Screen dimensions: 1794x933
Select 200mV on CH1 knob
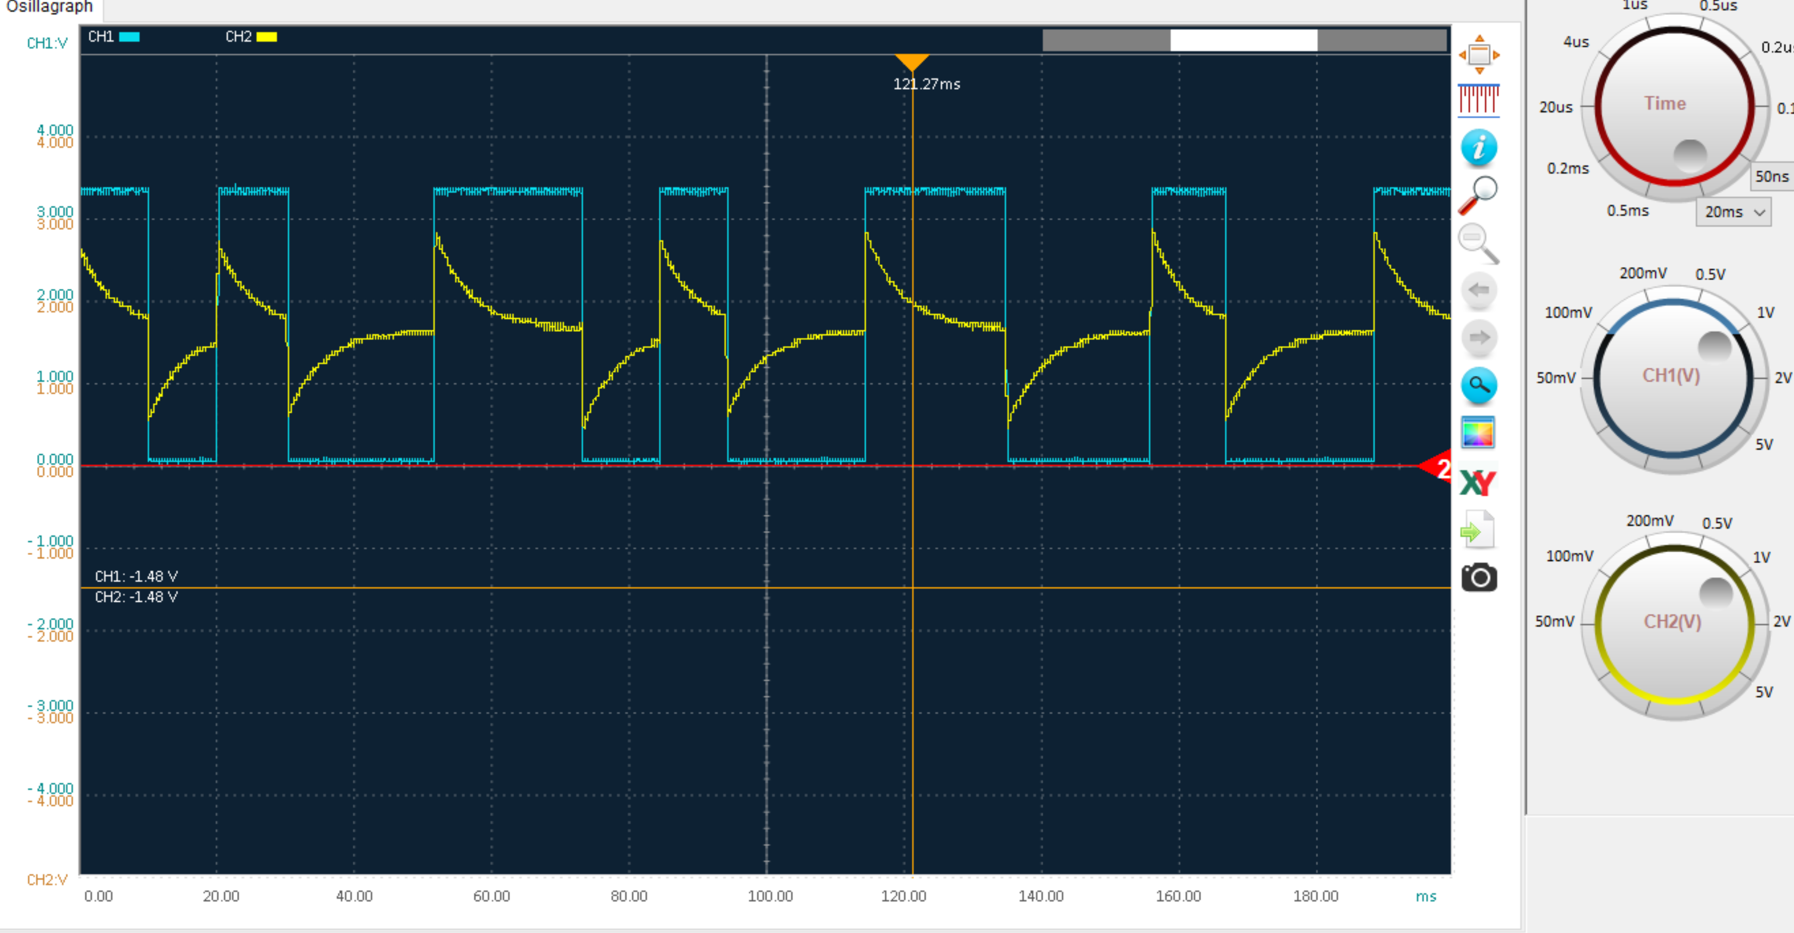[1643, 273]
